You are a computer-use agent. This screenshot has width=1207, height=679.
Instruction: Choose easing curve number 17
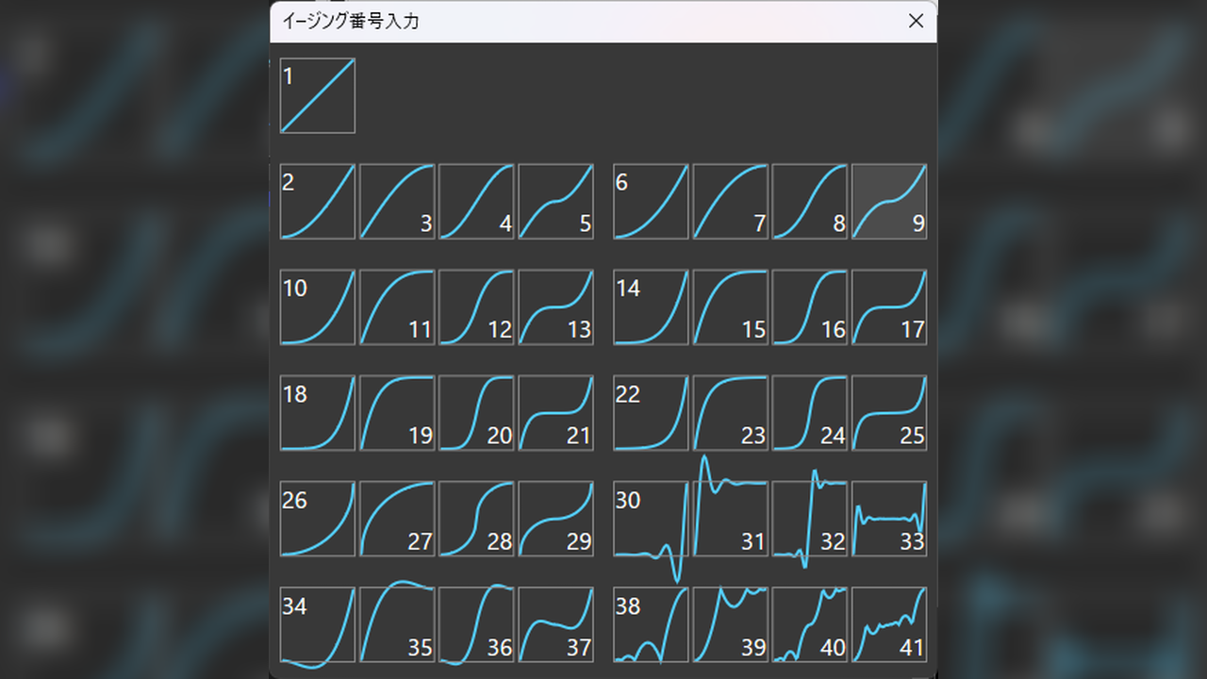(x=889, y=306)
